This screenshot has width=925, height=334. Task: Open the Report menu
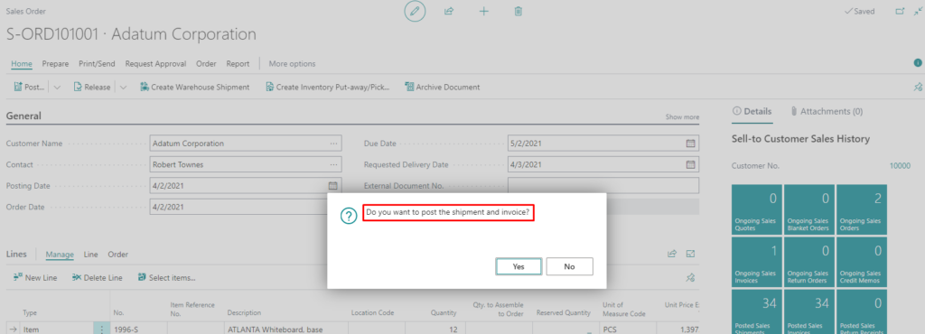(x=238, y=63)
